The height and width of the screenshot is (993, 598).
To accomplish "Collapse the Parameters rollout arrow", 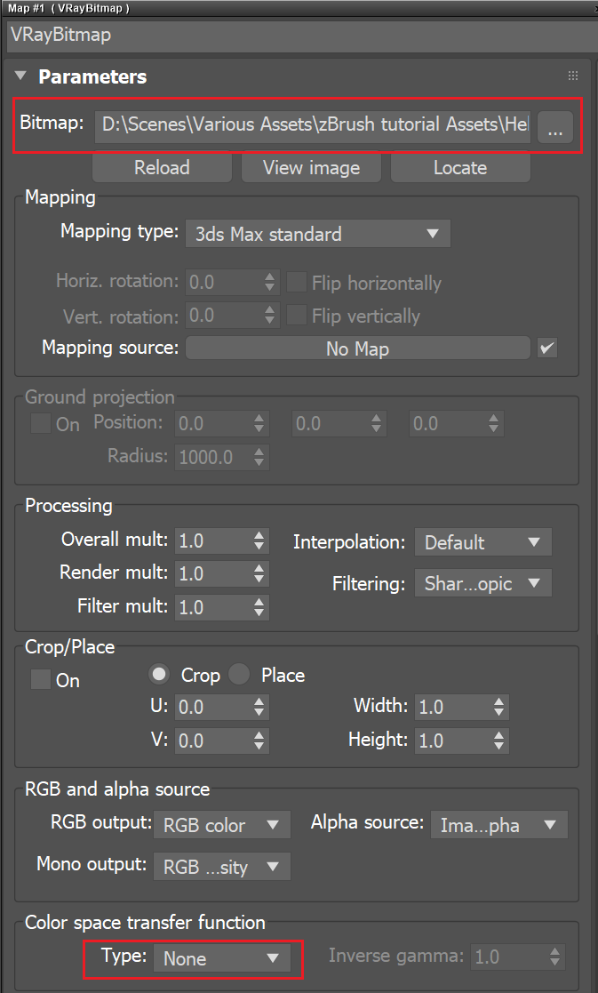I will 20,76.
